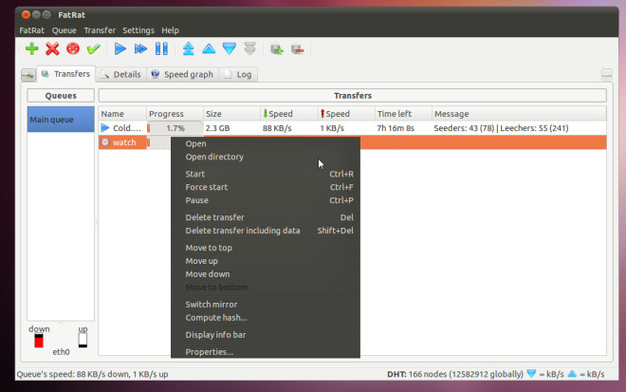Open the Settings menu
Screen dimensions: 626x392
click(138, 30)
